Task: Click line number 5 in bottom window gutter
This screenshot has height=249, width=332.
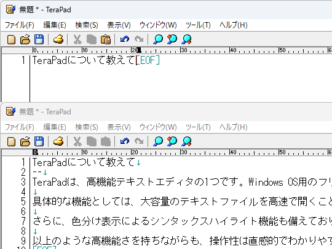Action: pos(23,202)
